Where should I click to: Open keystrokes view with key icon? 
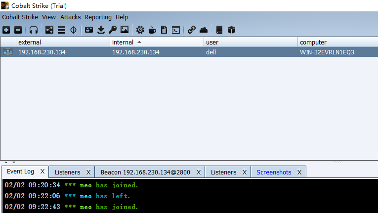pos(113,30)
